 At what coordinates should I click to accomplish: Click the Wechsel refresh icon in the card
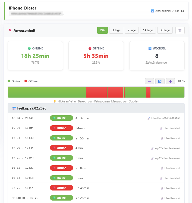coord(150,48)
